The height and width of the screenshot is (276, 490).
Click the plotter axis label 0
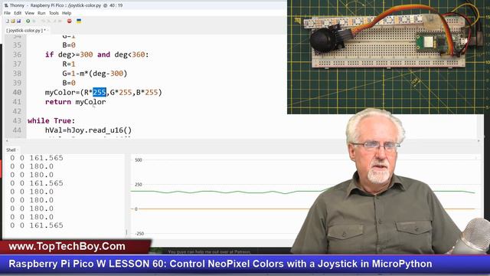(136, 209)
